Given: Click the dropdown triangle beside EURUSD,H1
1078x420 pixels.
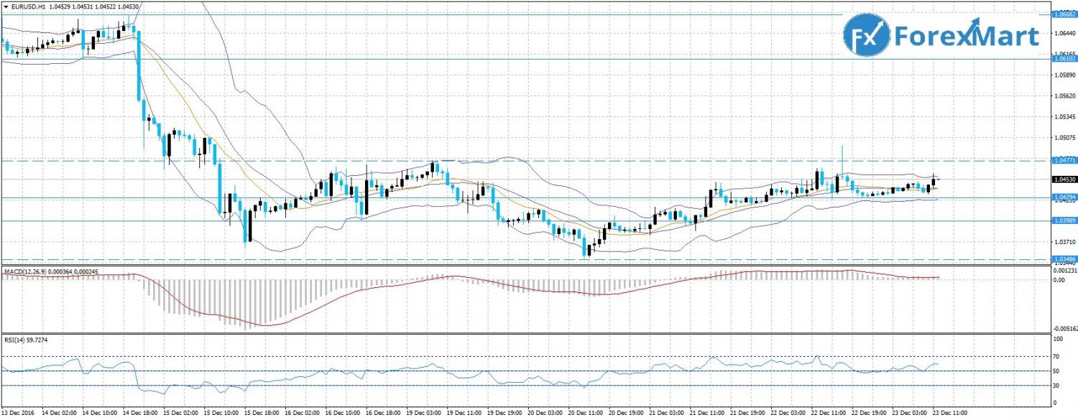Looking at the screenshot, I should (4, 6).
